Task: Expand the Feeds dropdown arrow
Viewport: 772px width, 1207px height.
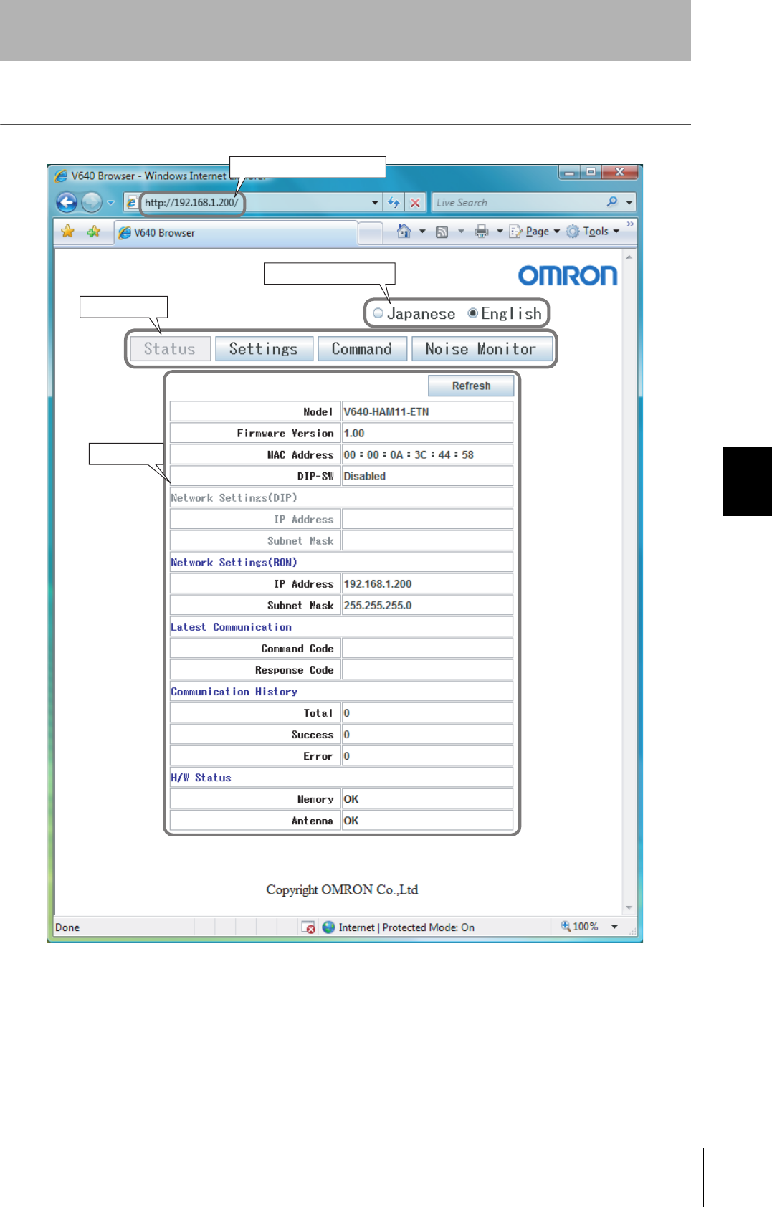Action: coord(461,231)
